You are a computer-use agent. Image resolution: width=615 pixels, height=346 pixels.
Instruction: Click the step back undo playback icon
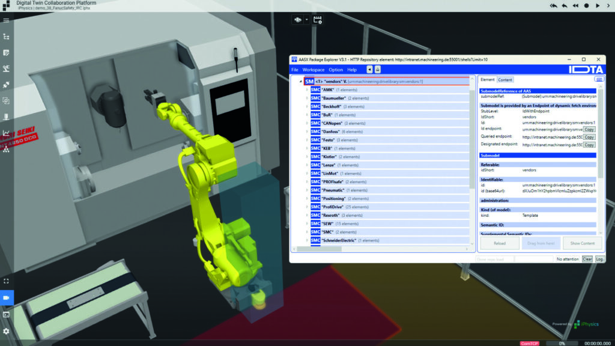point(565,6)
